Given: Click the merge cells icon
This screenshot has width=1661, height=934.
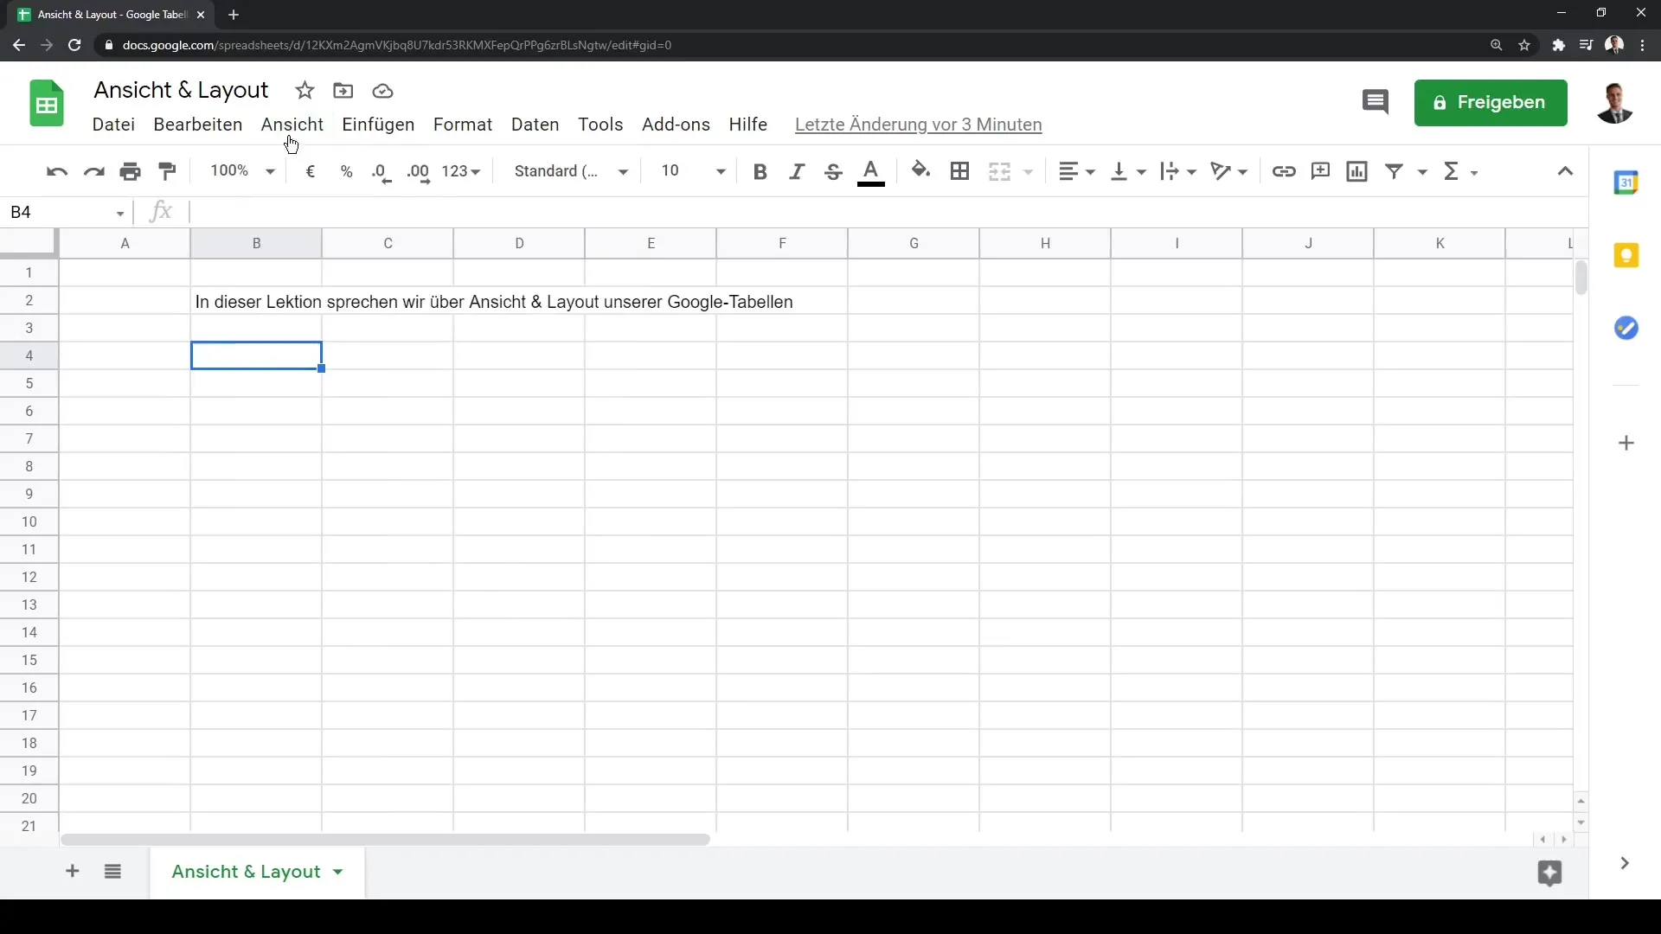Looking at the screenshot, I should point(999,171).
